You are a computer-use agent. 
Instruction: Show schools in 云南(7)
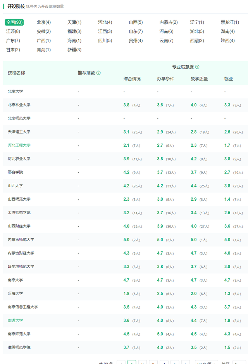(166, 41)
